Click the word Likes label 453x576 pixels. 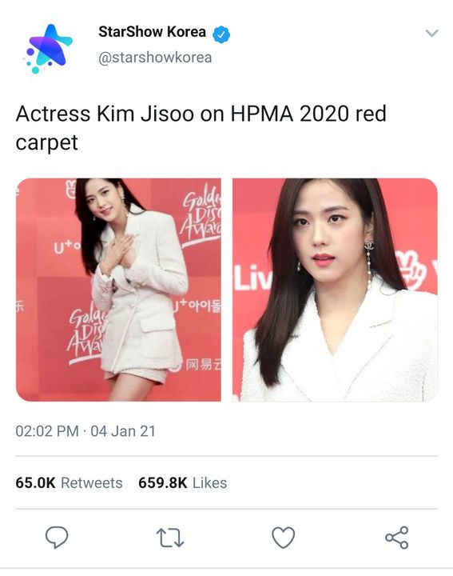(210, 482)
